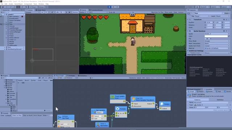Open the Window menu

coord(41,4)
